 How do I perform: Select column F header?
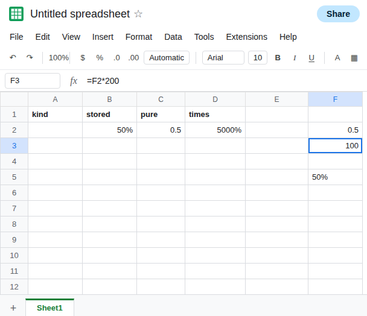(336, 100)
